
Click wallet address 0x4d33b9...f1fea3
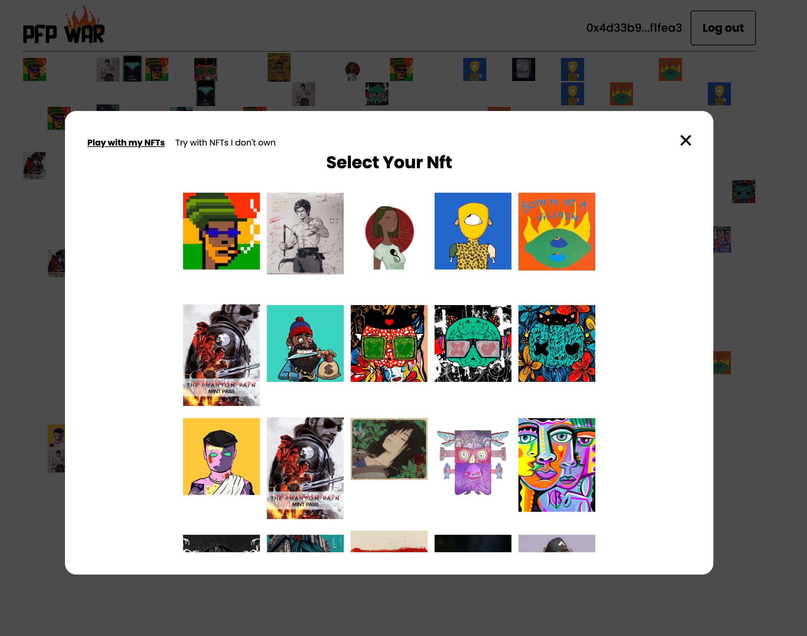[634, 28]
